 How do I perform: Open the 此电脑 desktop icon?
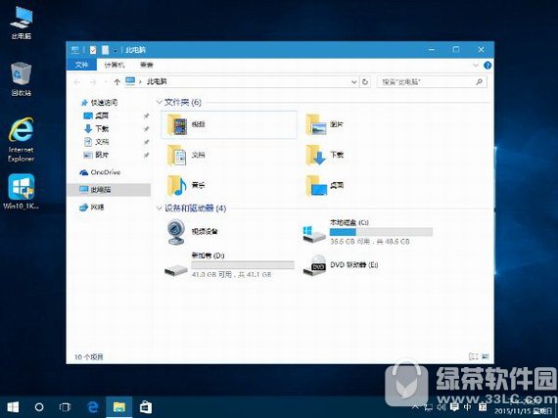pos(22,23)
